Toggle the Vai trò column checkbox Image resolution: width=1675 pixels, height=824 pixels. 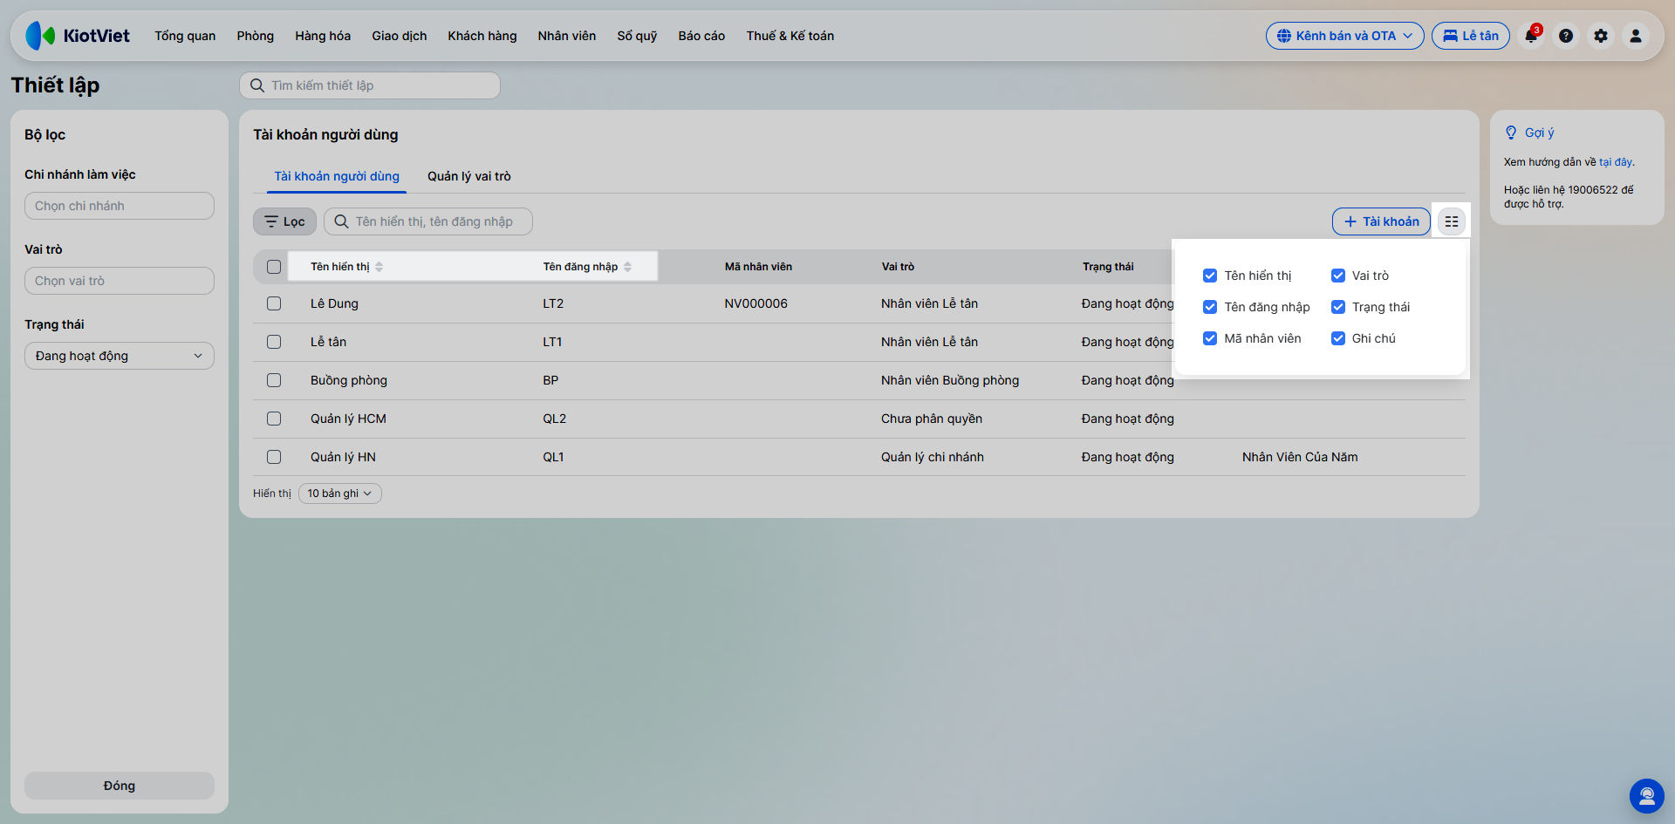1338,276
